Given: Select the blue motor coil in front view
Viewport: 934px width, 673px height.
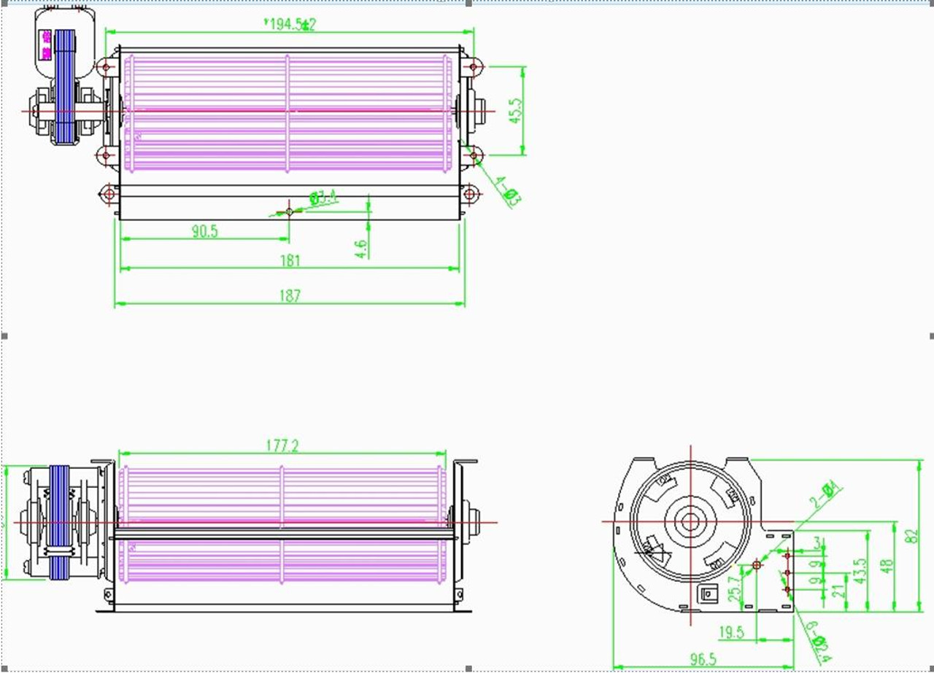Looking at the screenshot, I should click(58, 523).
